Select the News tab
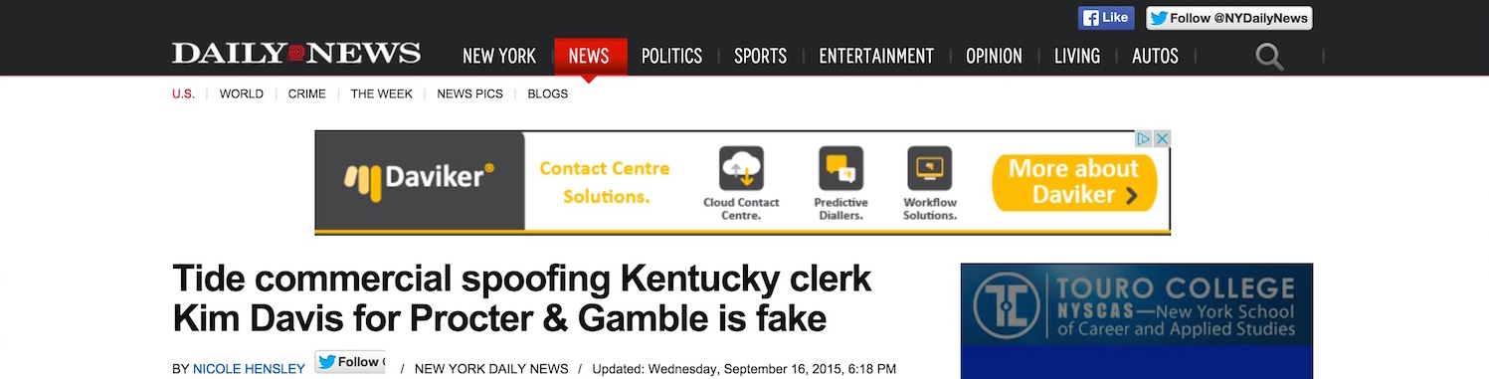Viewport: 1489px width, 379px height. pyautogui.click(x=590, y=57)
